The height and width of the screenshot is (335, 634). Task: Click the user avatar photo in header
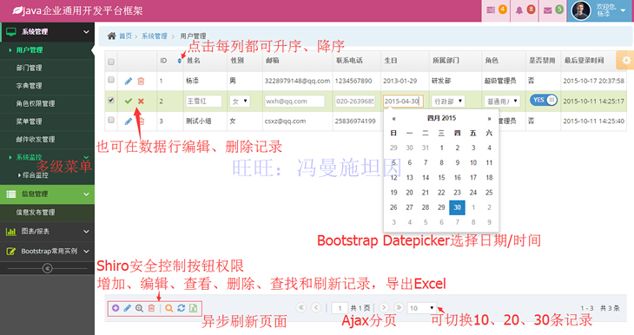point(581,10)
